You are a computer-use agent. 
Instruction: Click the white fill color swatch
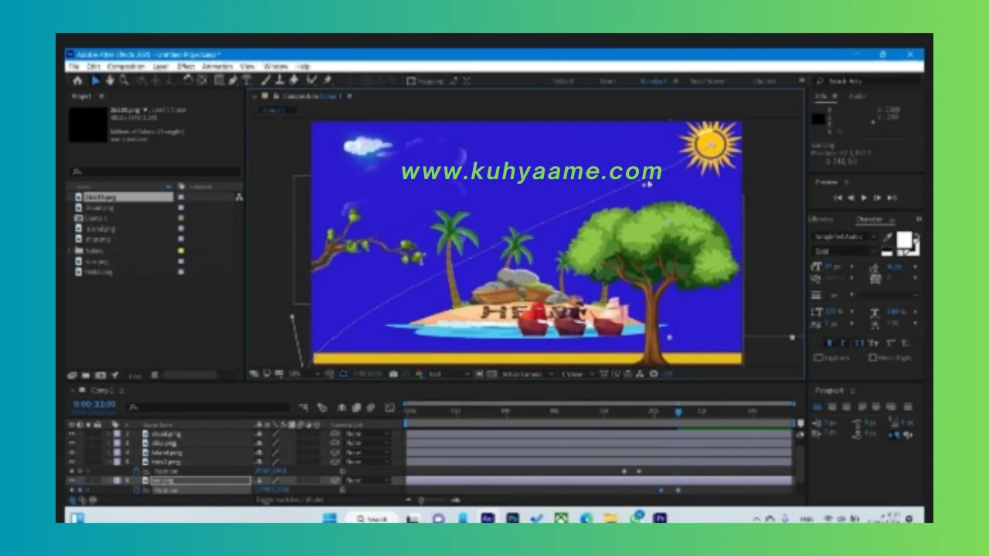point(903,240)
